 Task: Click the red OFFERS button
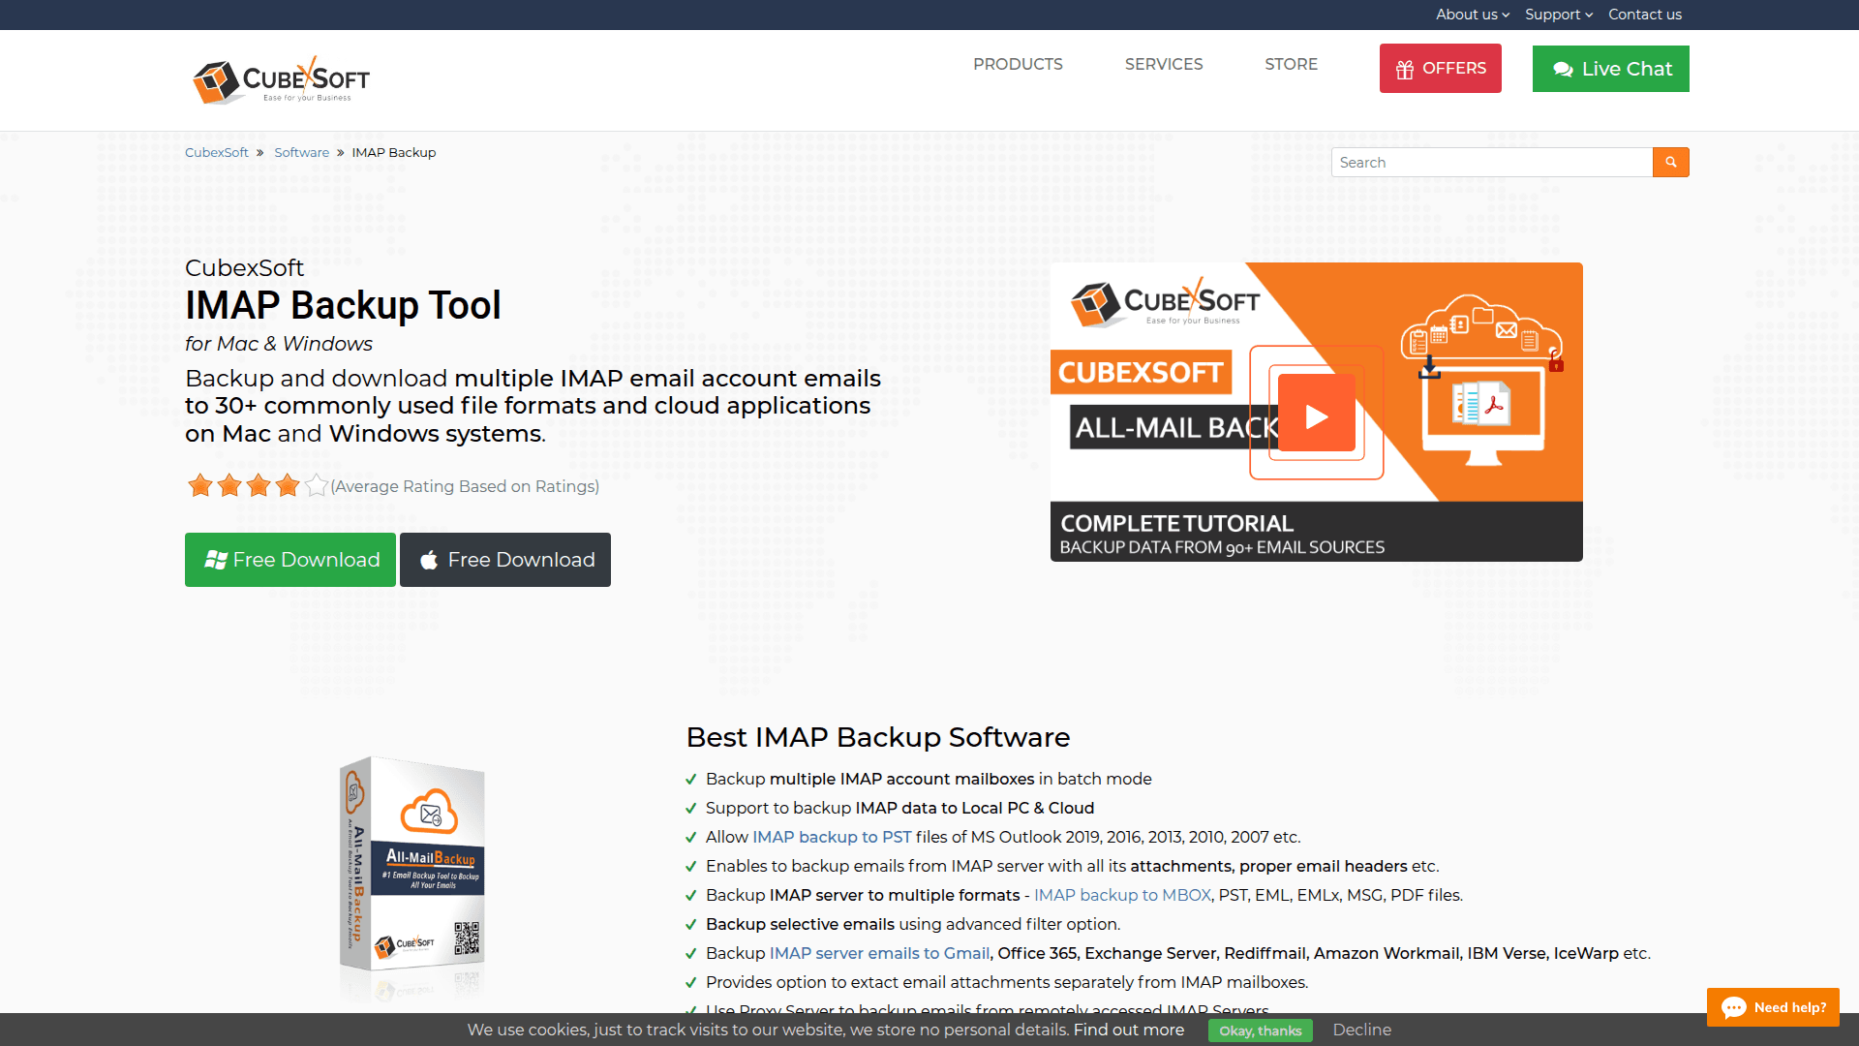tap(1440, 69)
